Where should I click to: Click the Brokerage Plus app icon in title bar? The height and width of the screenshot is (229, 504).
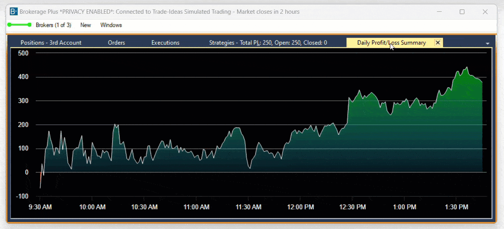[x=13, y=12]
